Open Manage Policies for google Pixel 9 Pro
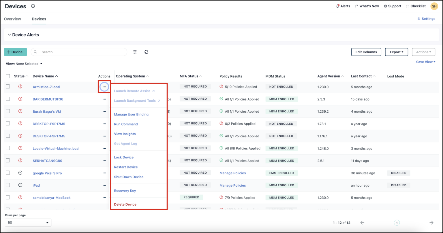The width and height of the screenshot is (443, 233). (x=232, y=173)
